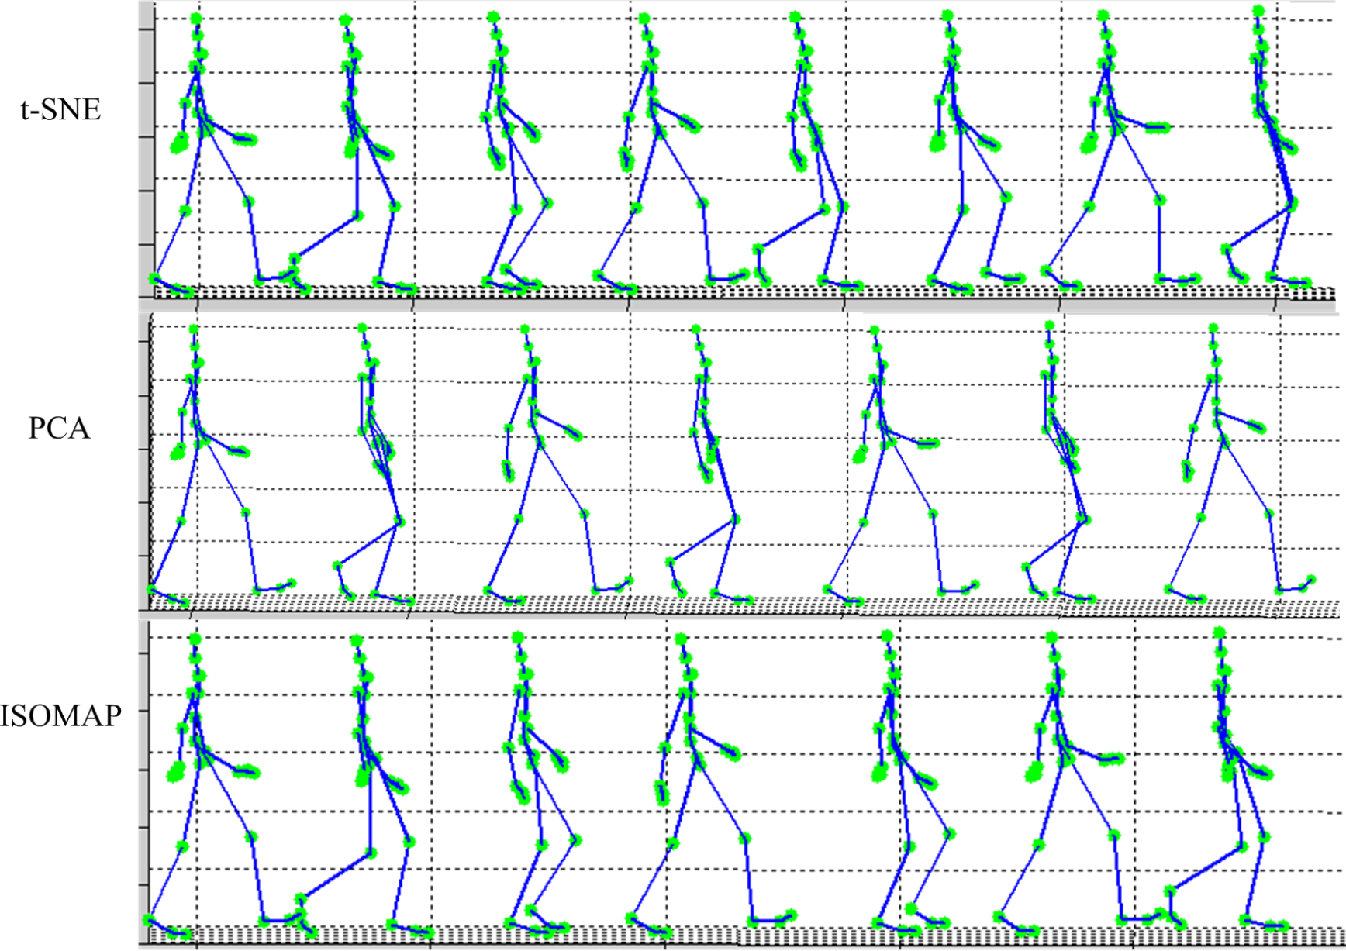This screenshot has width=1346, height=951.
Task: Select the last skeleton pose in the t-SNE row
Action: [x=1267, y=147]
